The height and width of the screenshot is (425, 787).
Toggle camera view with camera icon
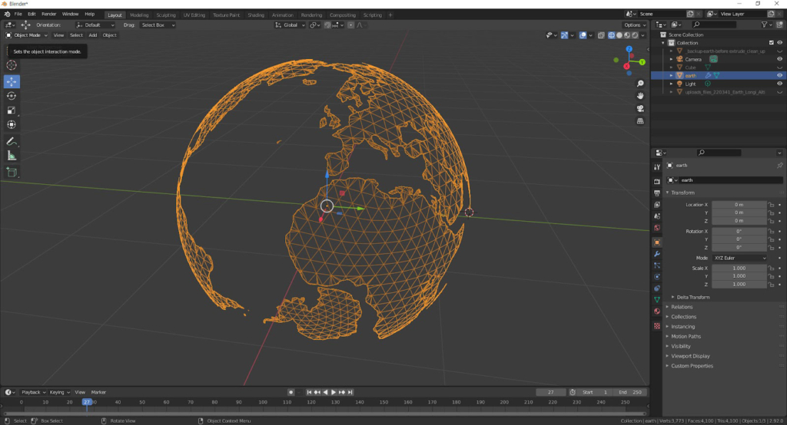[640, 108]
